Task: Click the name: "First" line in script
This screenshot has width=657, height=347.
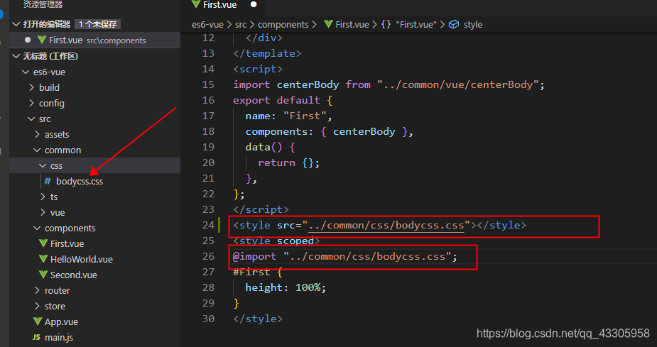Action: click(288, 116)
